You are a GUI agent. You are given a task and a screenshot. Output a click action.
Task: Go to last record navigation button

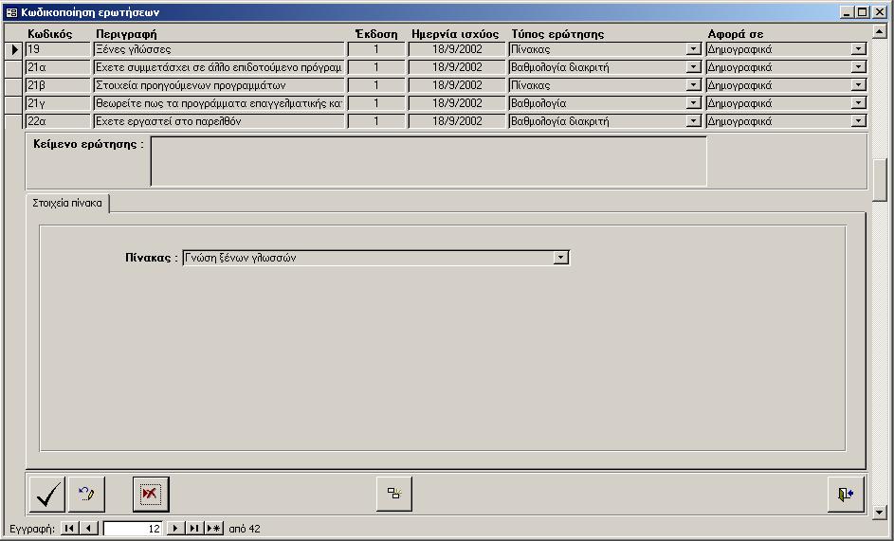(x=193, y=529)
